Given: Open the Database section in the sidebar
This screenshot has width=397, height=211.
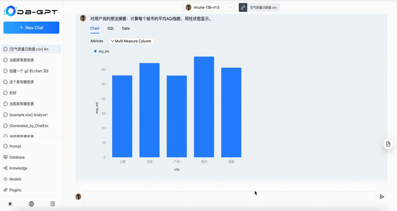Looking at the screenshot, I should pos(17,157).
